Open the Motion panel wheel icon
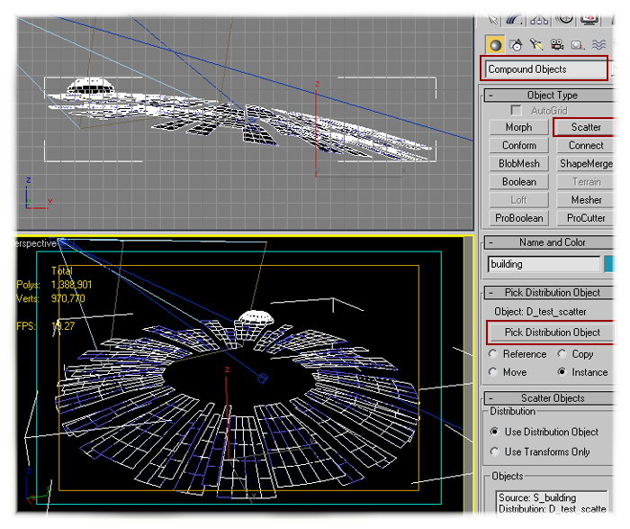630x529 pixels. (x=565, y=18)
